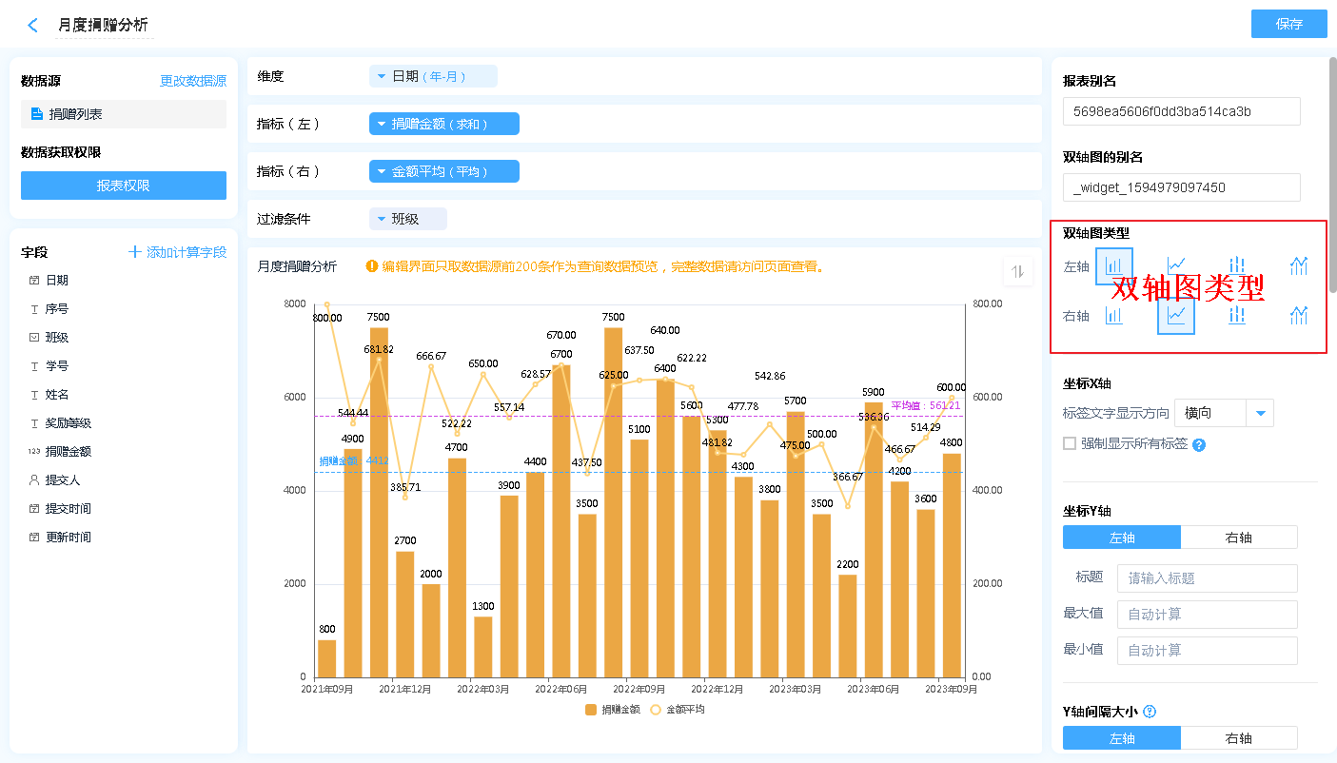Image resolution: width=1337 pixels, height=763 pixels.
Task: Switch to 右轴 tab under Y轴间隔大小
Action: [1238, 738]
